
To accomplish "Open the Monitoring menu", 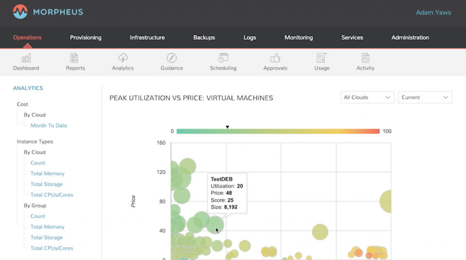I will 299,37.
